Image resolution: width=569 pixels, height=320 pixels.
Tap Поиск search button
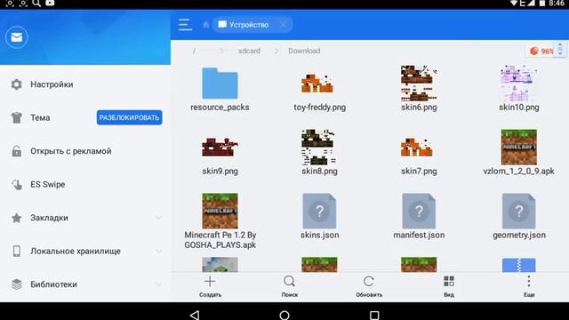click(289, 286)
